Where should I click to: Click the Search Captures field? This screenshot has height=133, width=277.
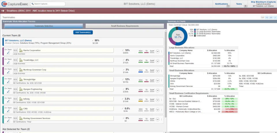[48, 4]
